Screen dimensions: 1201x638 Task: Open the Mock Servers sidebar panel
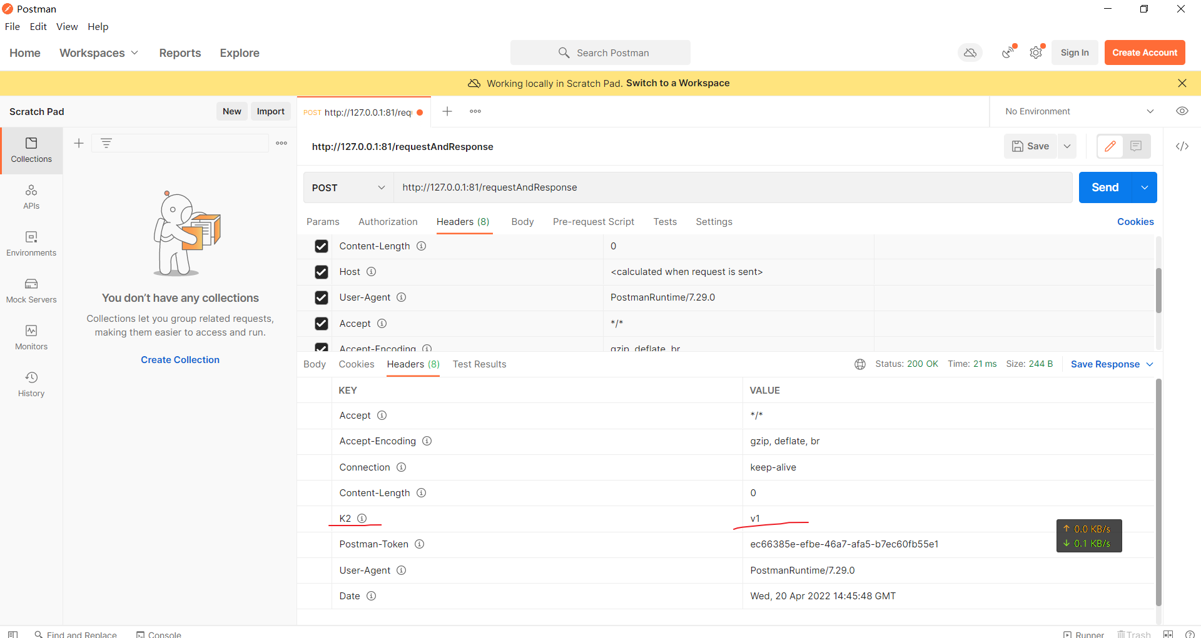[31, 291]
